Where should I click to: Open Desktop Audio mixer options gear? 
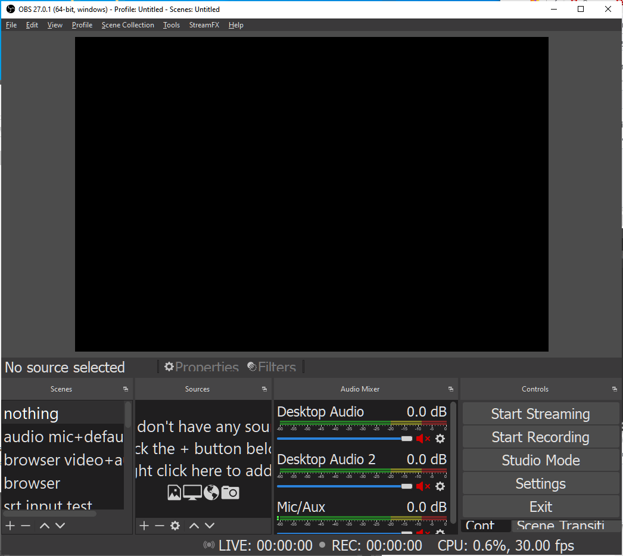(440, 439)
